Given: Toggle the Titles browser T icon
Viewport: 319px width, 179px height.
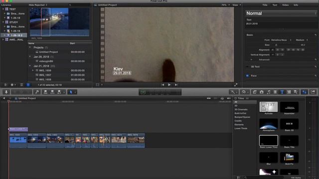Looking at the screenshot, I should (282, 92).
